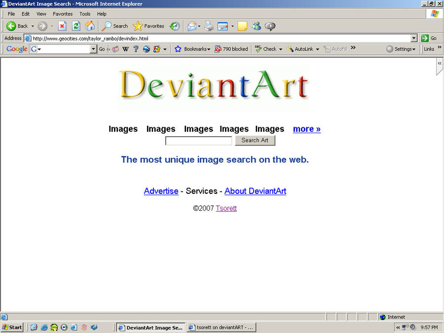This screenshot has height=333, width=444.
Task: Open the Favorites menu
Action: [x=63, y=14]
